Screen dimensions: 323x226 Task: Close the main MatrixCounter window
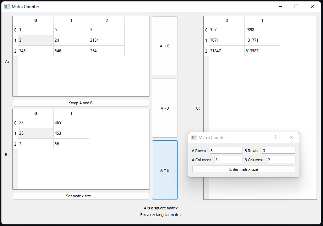click(312, 6)
